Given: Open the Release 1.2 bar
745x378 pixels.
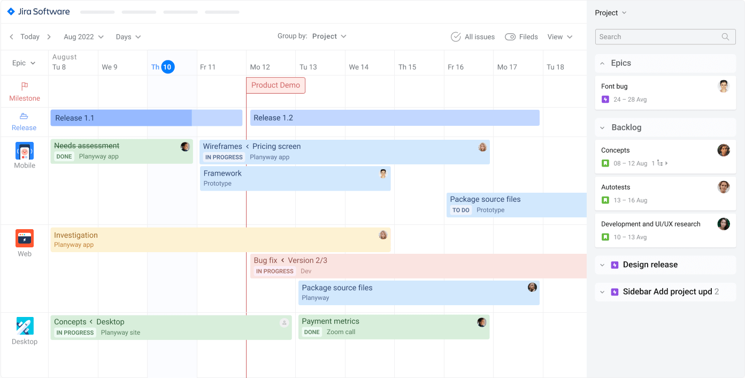Looking at the screenshot, I should tap(394, 118).
